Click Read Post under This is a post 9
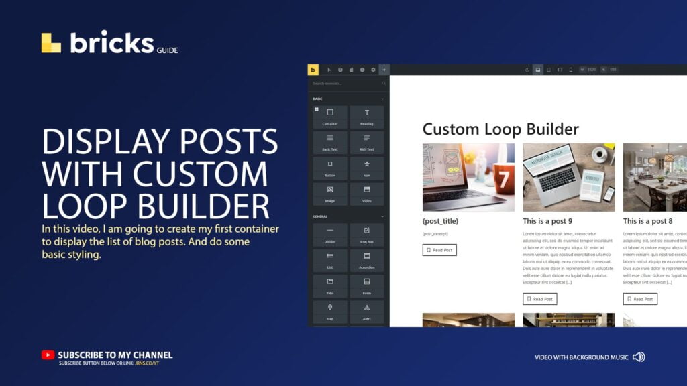The height and width of the screenshot is (386, 687). tap(540, 299)
